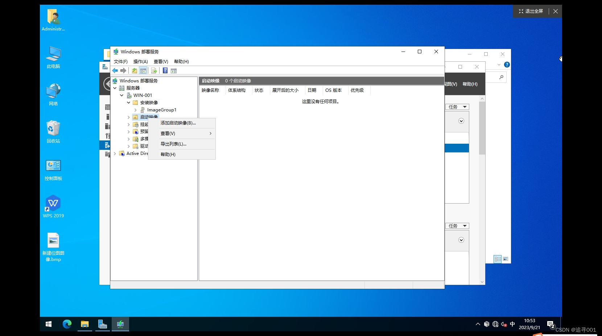Screen dimensions: 602x336
Task: Open the 操作(A) menu
Action: click(140, 62)
